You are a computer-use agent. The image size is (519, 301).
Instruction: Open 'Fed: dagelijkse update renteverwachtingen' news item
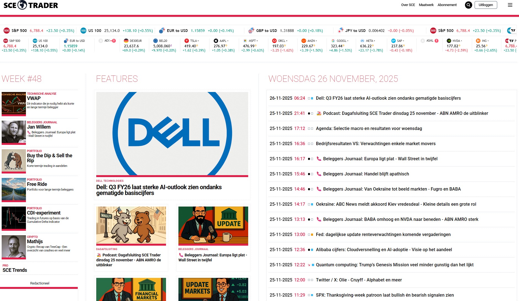383,234
